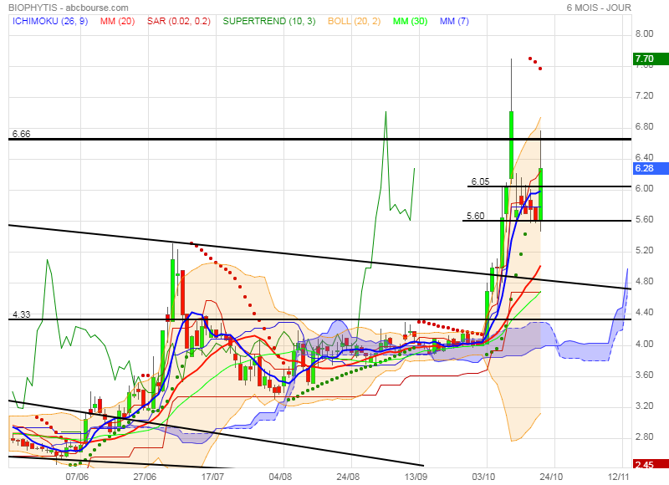This screenshot has width=669, height=485.
Task: Click the 6.05 level label
Action: pyautogui.click(x=480, y=181)
